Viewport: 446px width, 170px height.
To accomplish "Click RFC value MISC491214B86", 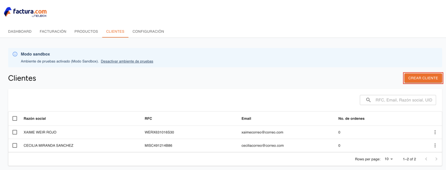I will (x=159, y=146).
